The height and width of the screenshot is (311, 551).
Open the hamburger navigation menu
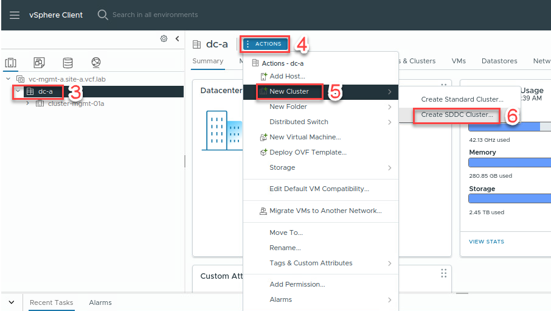[x=15, y=15]
